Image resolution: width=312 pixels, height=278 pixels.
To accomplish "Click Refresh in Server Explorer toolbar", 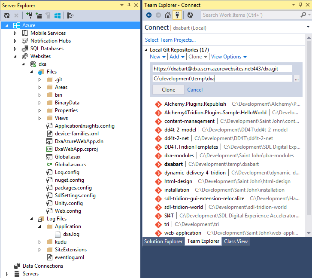I will (x=6, y=15).
